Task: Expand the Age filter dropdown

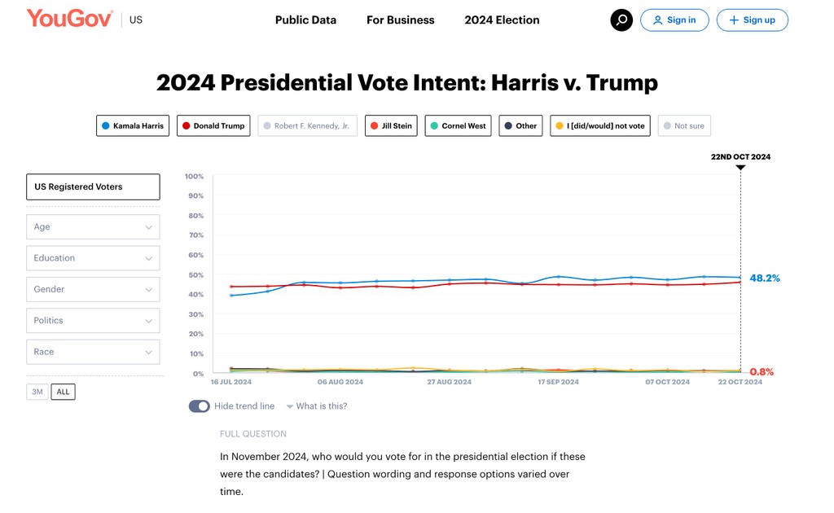Action: (93, 227)
